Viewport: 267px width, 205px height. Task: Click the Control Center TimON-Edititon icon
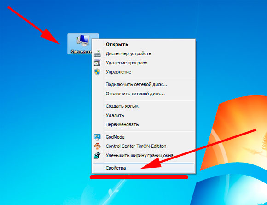[97, 146]
